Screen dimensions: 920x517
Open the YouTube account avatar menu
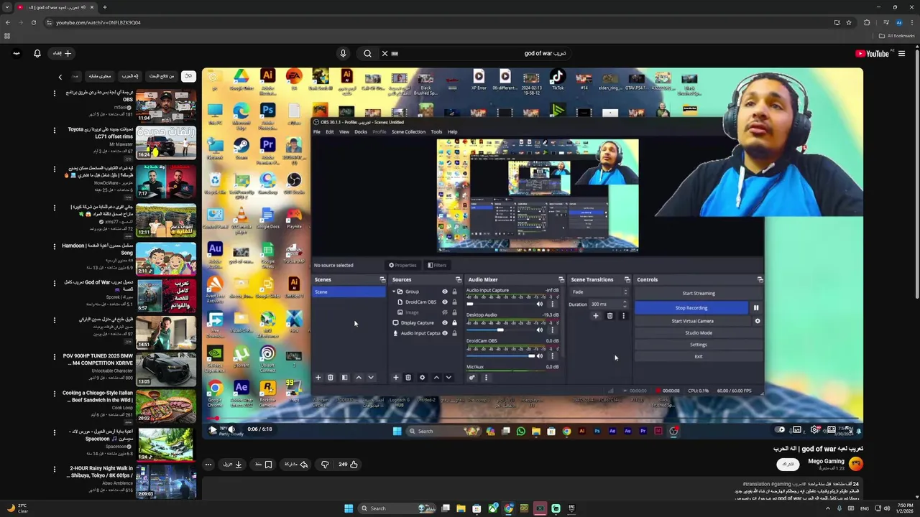[x=16, y=53]
